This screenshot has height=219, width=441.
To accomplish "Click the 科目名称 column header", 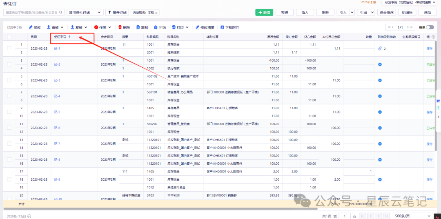I will [x=173, y=37].
